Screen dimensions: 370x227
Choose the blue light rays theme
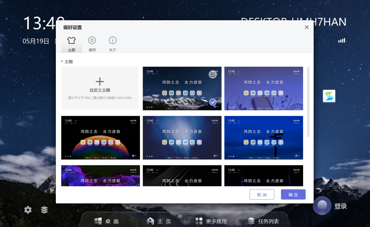point(182,138)
